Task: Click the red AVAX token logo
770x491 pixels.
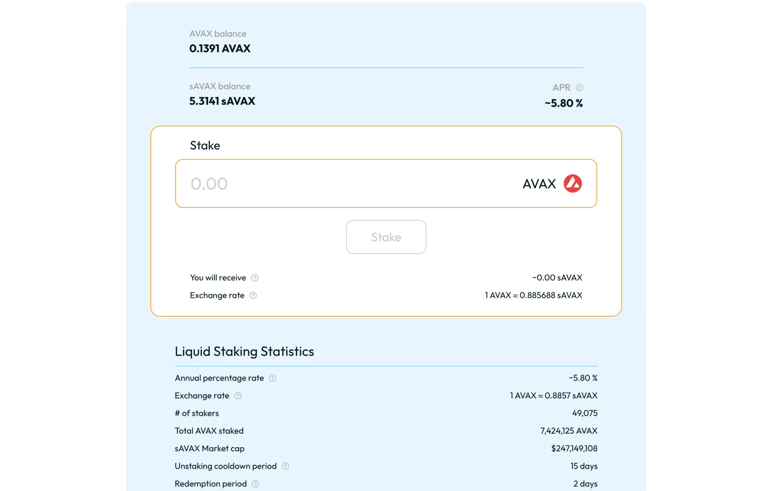Action: (573, 183)
